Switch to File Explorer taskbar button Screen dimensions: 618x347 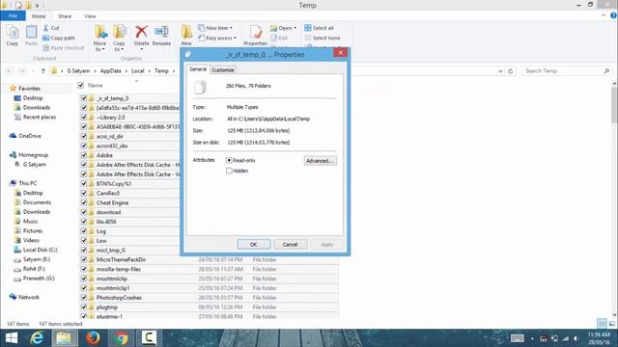pos(65,338)
